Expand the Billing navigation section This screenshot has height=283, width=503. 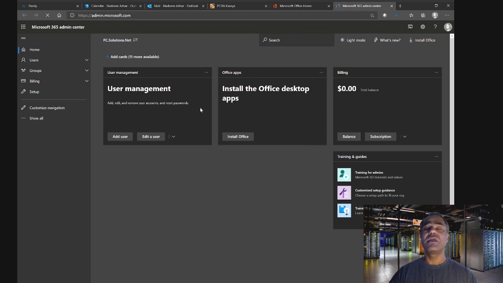pos(86,81)
